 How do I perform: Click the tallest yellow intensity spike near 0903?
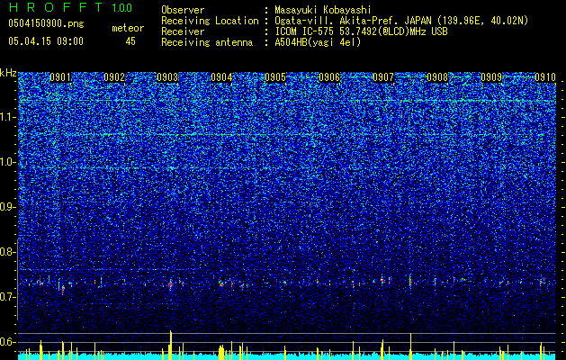click(171, 345)
